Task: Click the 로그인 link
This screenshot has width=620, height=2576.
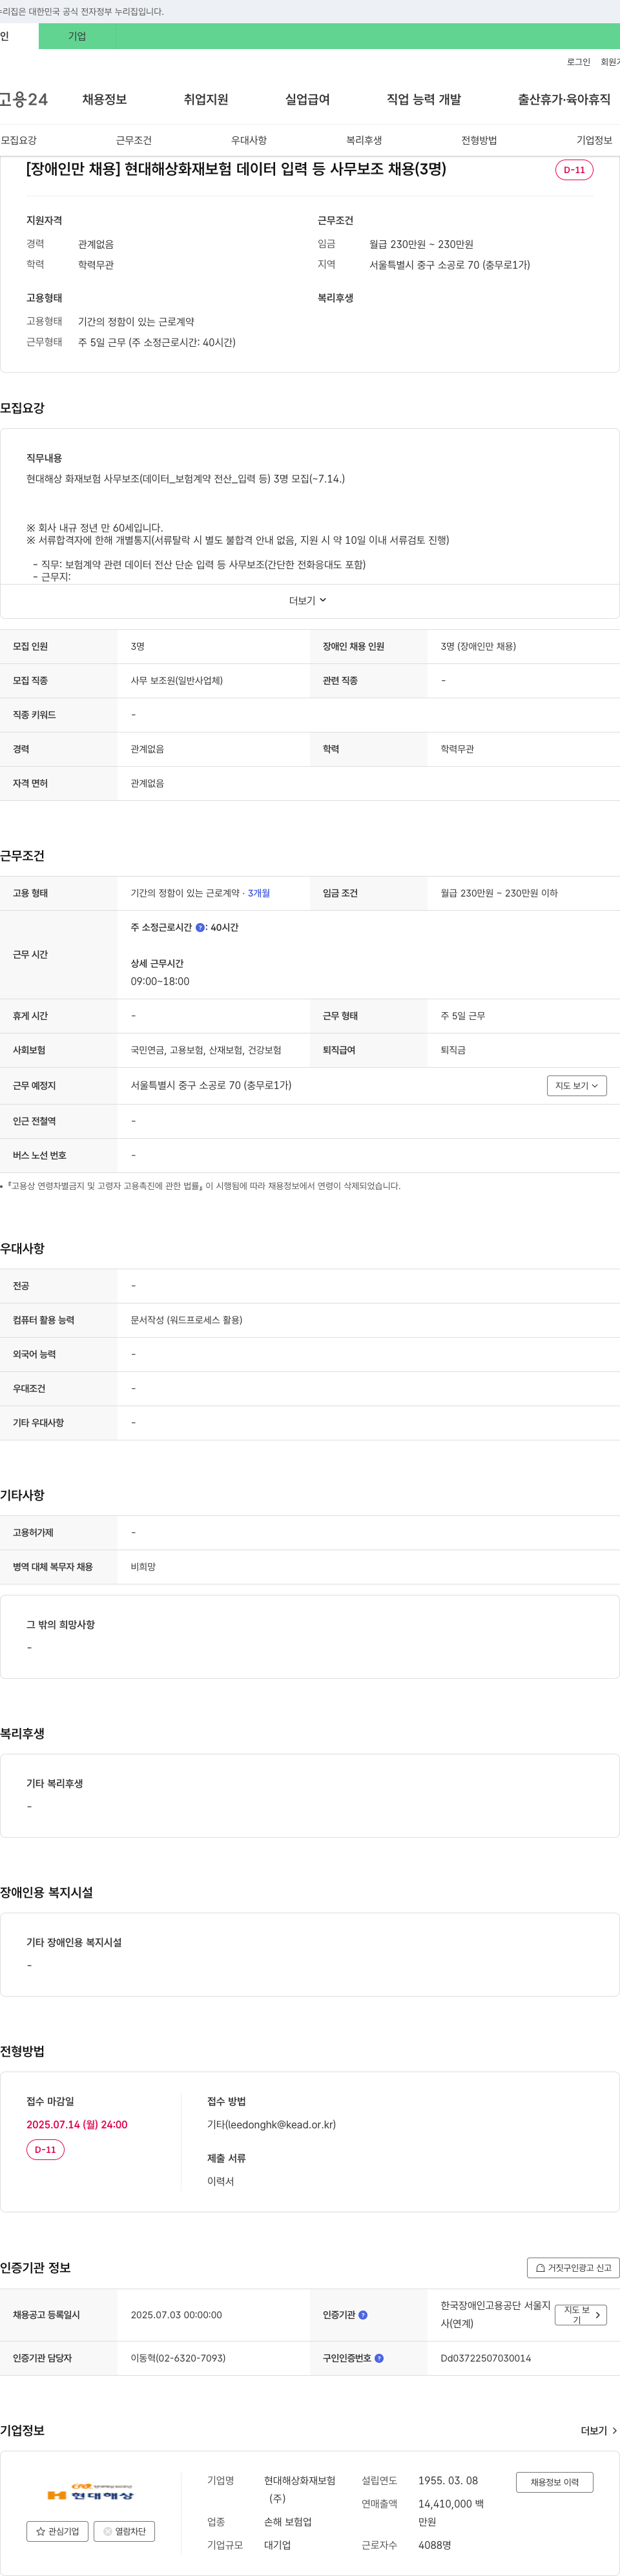Action: [578, 62]
